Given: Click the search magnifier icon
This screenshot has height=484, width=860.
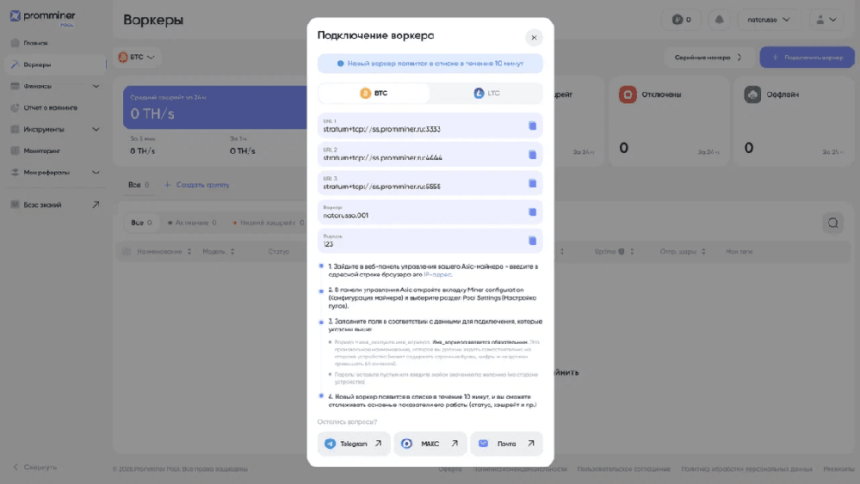Looking at the screenshot, I should [x=832, y=223].
